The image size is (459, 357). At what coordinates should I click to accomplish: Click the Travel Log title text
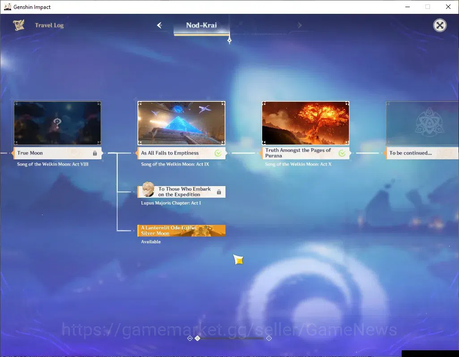click(x=49, y=25)
